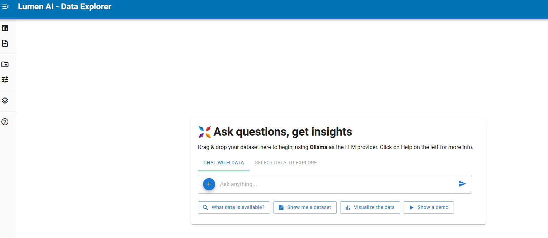Viewport: 548px width, 238px height.
Task: Start the 'Show a demo' option
Action: tap(429, 208)
